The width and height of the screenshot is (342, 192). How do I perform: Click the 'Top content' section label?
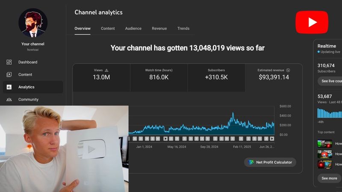click(x=326, y=132)
